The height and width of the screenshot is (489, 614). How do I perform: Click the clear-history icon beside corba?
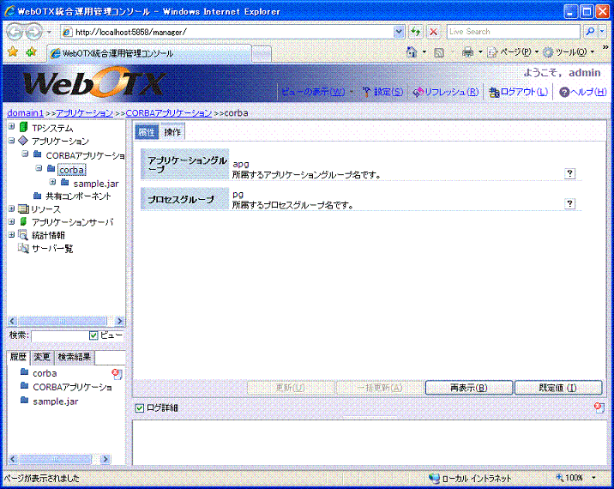pyautogui.click(x=117, y=374)
